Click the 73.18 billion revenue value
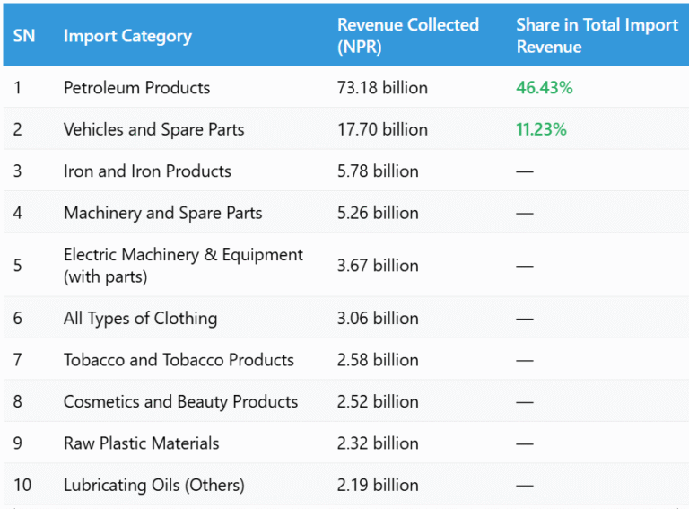The image size is (689, 509). [382, 88]
